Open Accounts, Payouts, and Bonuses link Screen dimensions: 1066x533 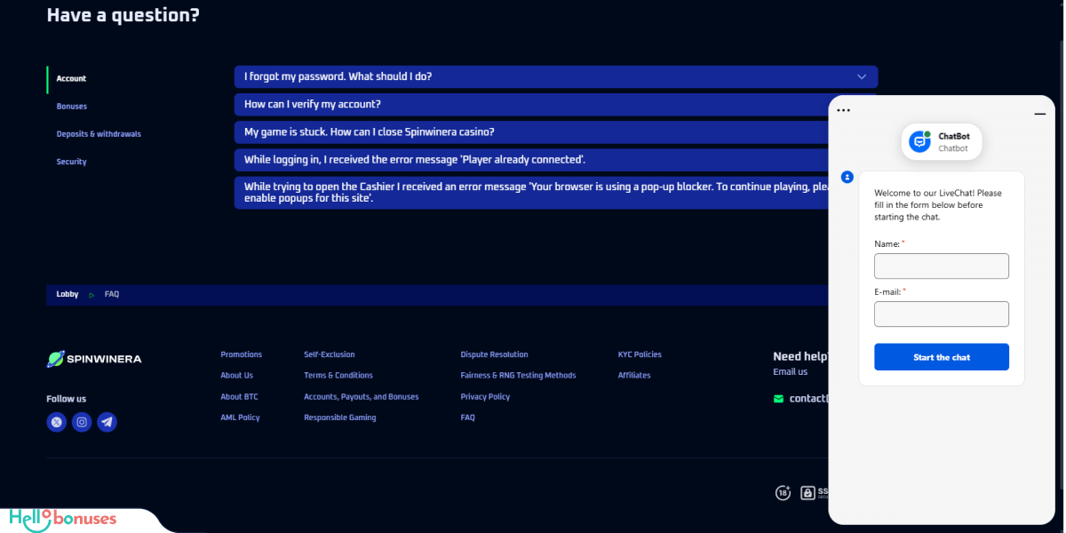[362, 396]
